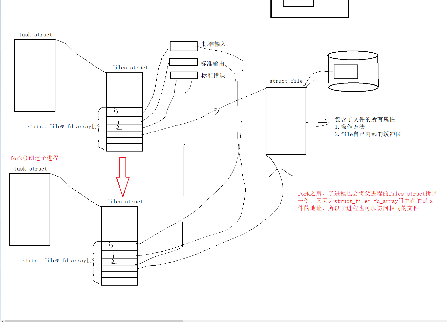
Task: Click the 标准输出 label
Action: (x=213, y=64)
